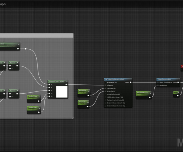The width and height of the screenshot is (183, 152).
Task: Click the white preview on Capped Cone node
Action: (62, 92)
